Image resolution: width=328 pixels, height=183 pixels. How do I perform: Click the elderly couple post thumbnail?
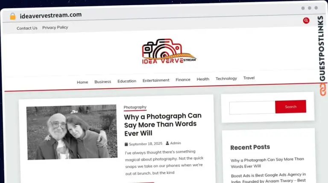(72, 132)
